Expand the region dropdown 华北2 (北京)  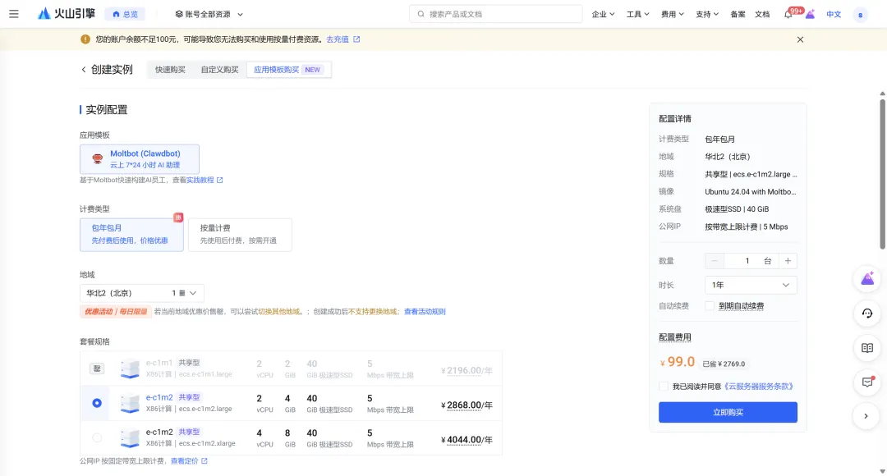pyautogui.click(x=141, y=293)
